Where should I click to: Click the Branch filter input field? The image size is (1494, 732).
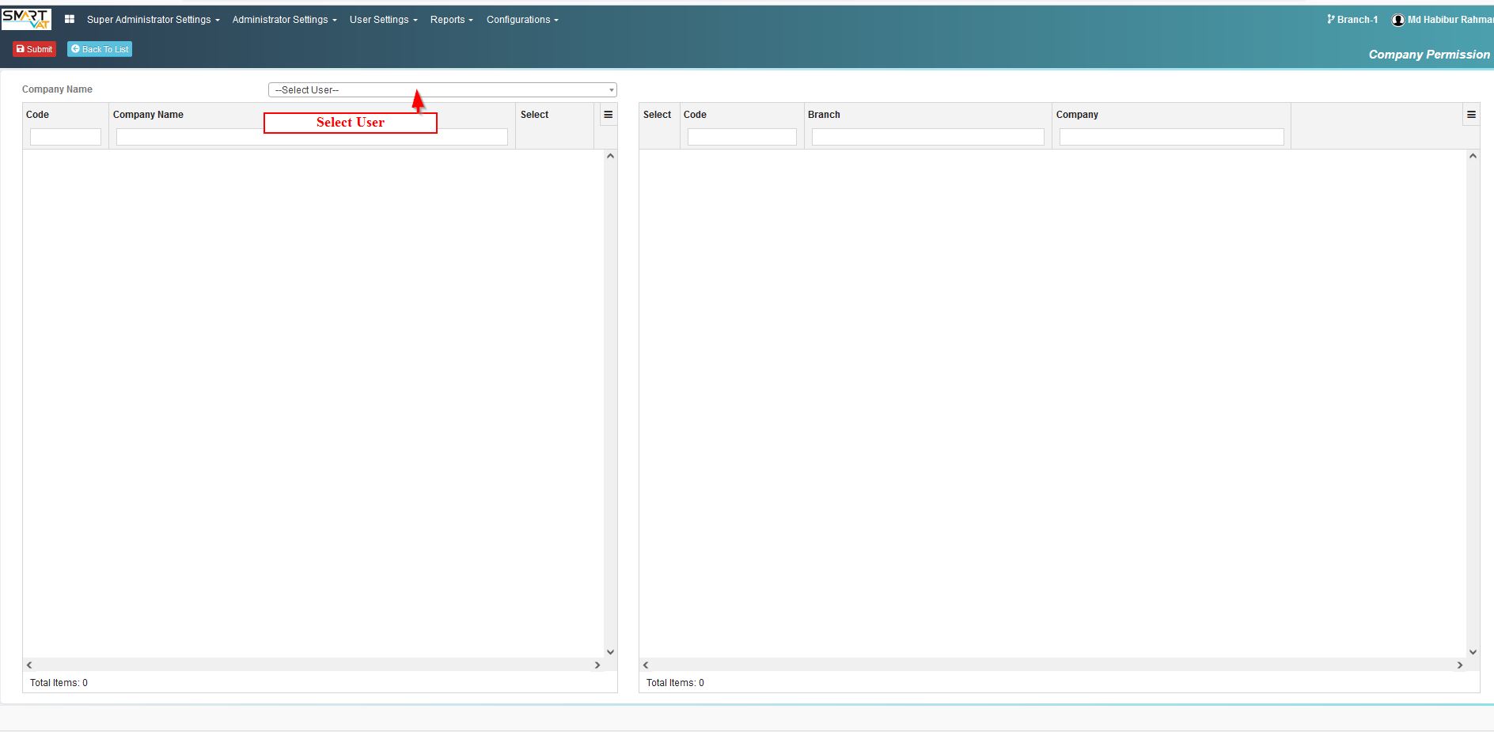coord(928,137)
